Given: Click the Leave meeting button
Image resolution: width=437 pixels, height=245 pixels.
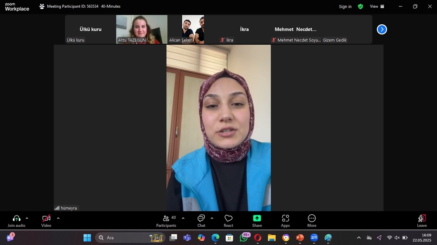Looking at the screenshot, I should (422, 220).
